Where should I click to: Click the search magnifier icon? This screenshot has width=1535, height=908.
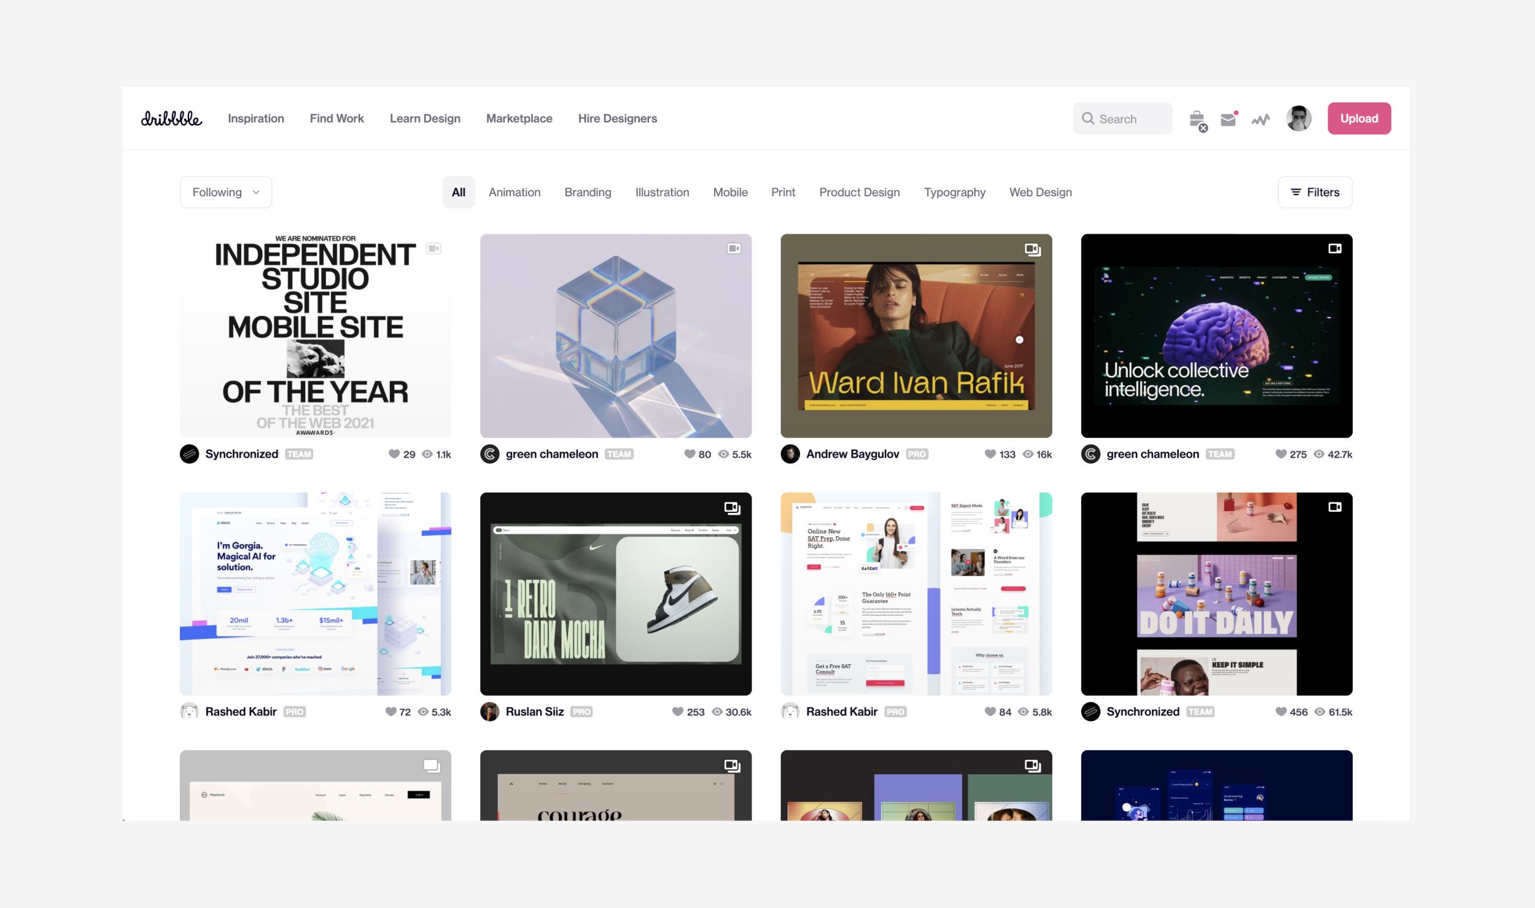click(x=1089, y=118)
